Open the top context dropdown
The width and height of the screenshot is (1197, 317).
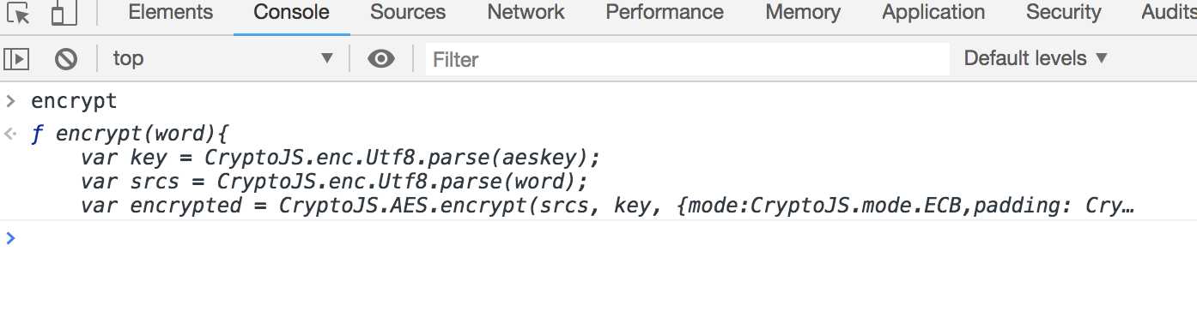(x=222, y=59)
